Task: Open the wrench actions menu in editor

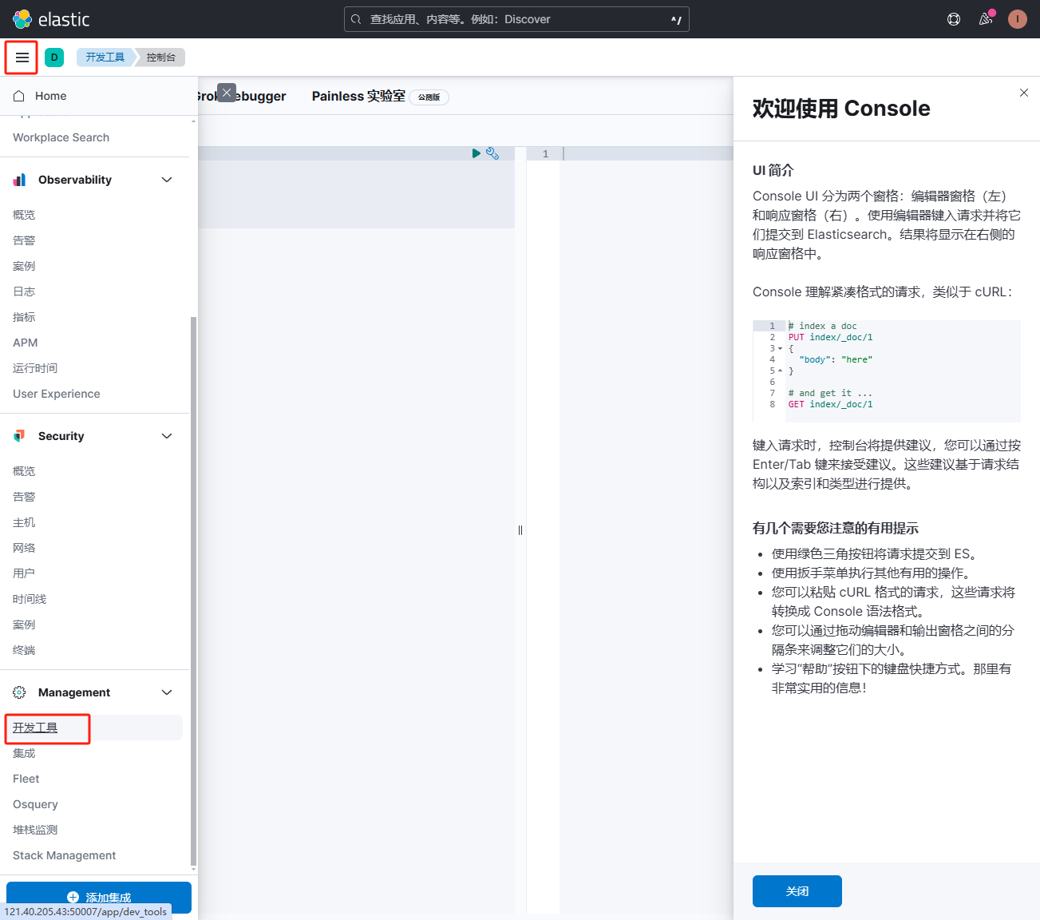Action: [492, 153]
